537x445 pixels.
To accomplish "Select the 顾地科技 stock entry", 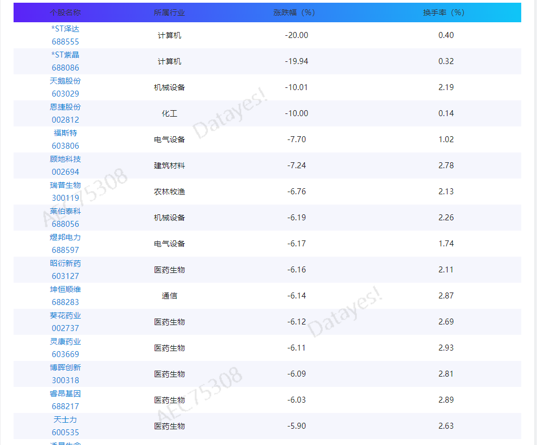I will 66,159.
